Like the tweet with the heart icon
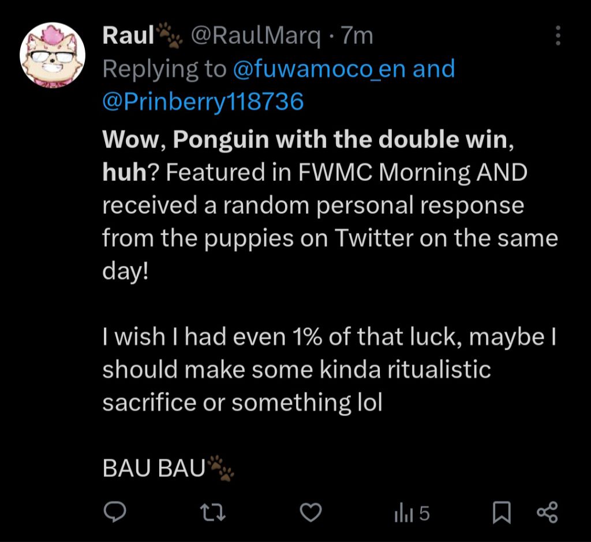 [x=312, y=512]
